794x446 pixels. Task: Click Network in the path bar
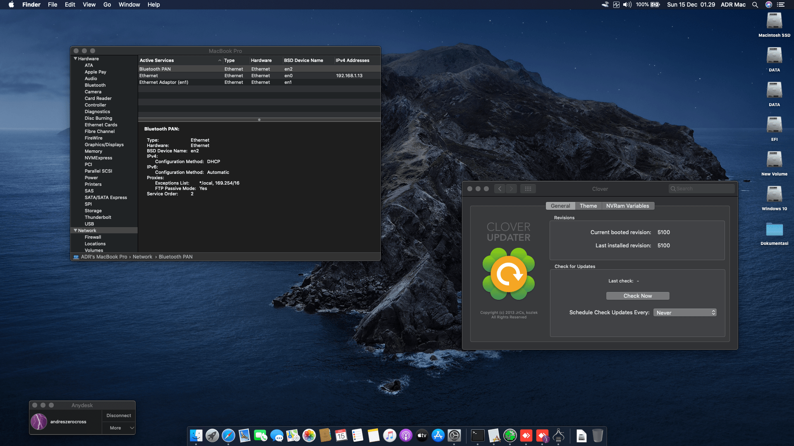tap(142, 256)
